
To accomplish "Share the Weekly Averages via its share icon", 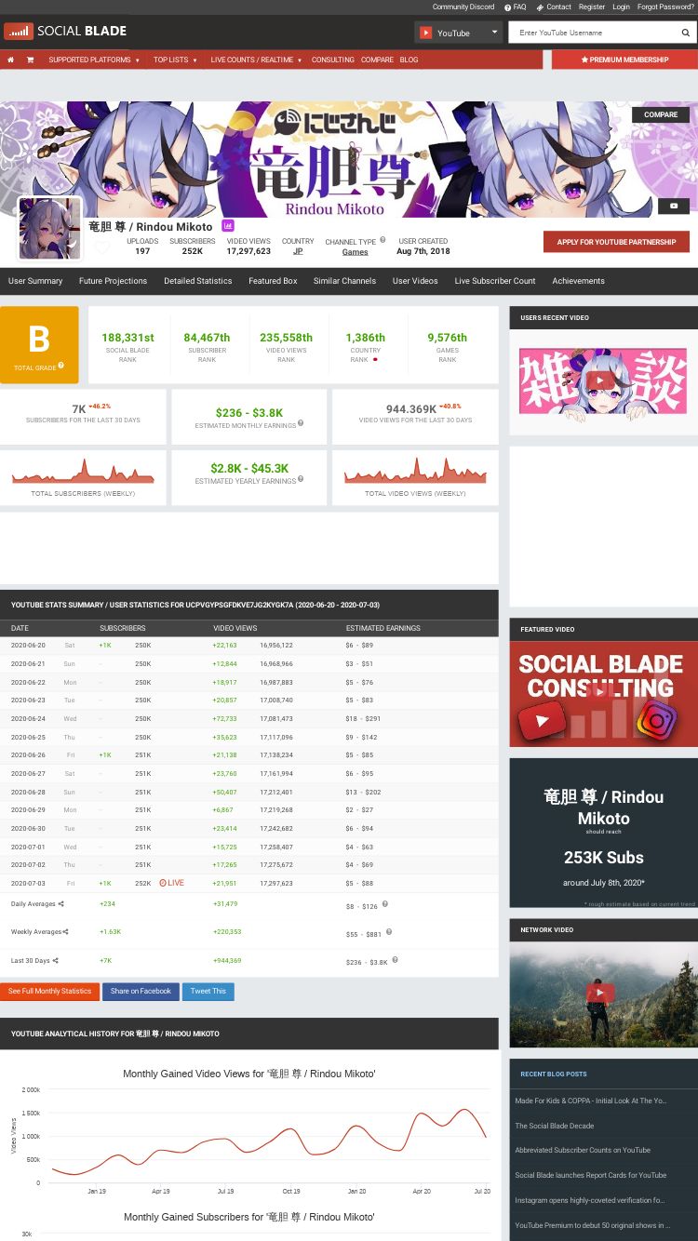I will coord(65,932).
